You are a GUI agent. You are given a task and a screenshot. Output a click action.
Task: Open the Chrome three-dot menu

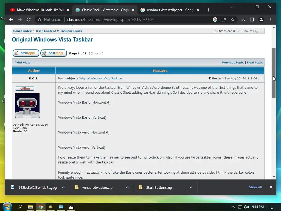(270, 20)
